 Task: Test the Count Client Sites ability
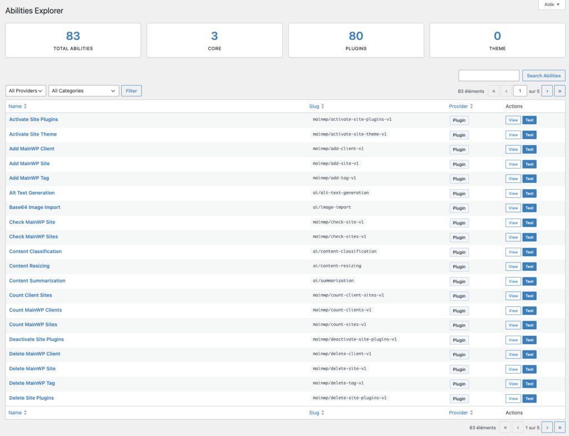tap(530, 296)
